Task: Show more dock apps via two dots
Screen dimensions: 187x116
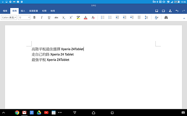Action: click(60, 113)
